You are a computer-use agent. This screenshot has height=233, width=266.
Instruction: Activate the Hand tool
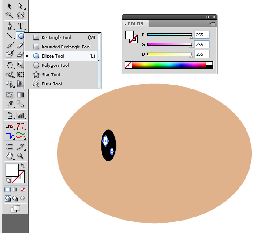pos(9,156)
